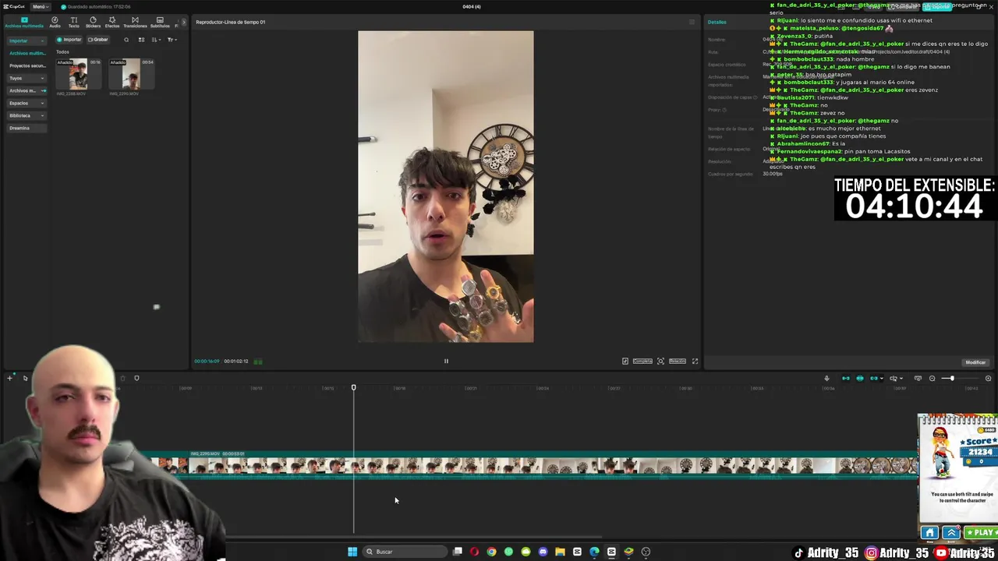Open the Efectos panel
The image size is (998, 561).
[112, 22]
